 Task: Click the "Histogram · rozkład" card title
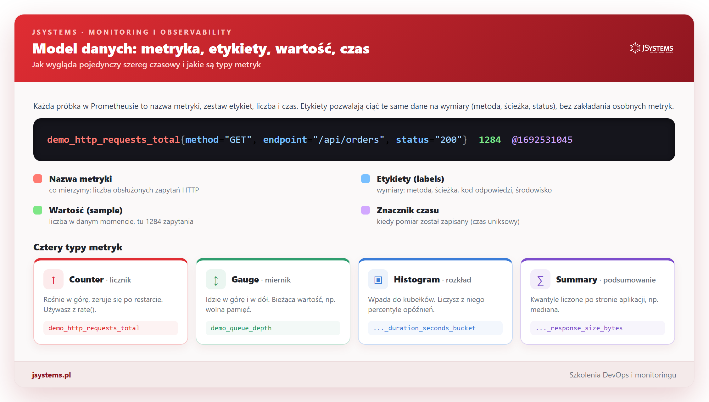point(433,280)
